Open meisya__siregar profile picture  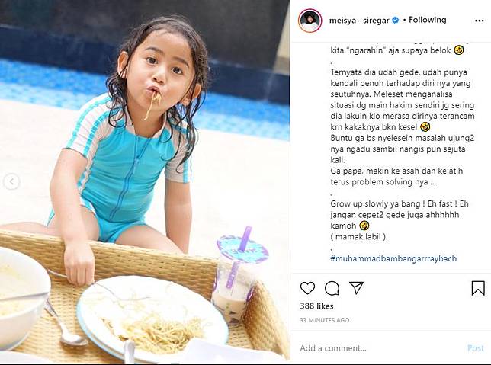tap(310, 21)
